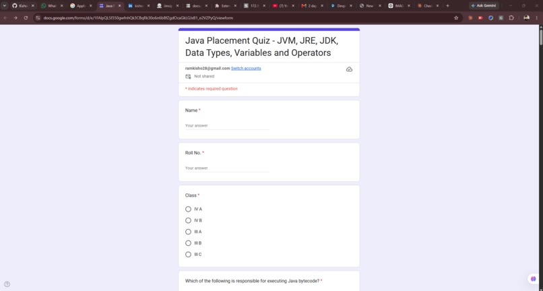Click the cloud draft-saved icon
The image size is (543, 291).
point(349,69)
